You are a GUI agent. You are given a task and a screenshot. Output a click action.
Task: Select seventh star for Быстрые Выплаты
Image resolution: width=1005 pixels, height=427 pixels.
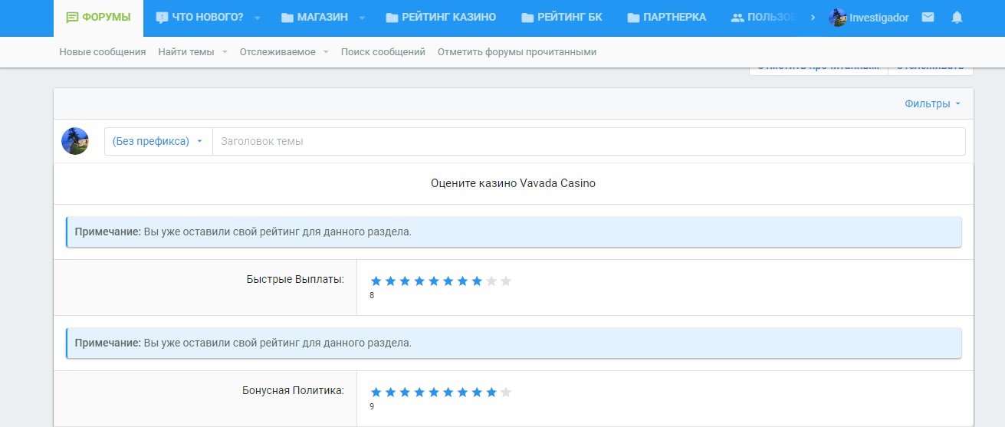coord(462,281)
